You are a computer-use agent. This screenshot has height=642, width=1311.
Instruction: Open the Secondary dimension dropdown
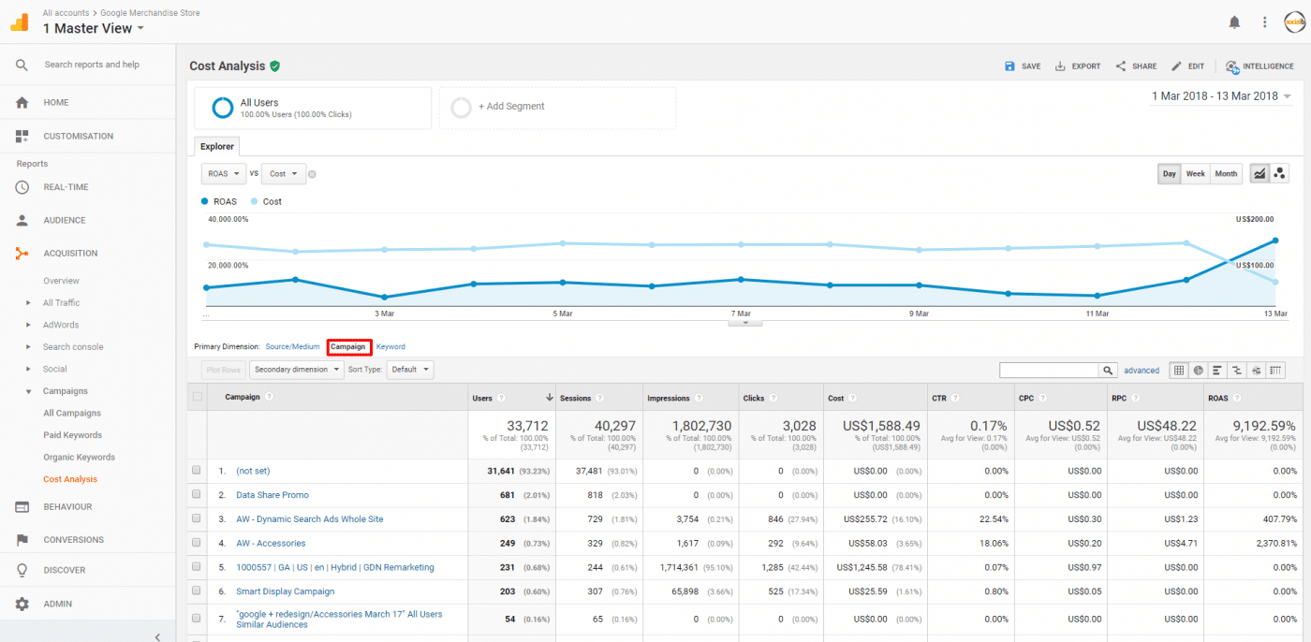click(x=296, y=370)
